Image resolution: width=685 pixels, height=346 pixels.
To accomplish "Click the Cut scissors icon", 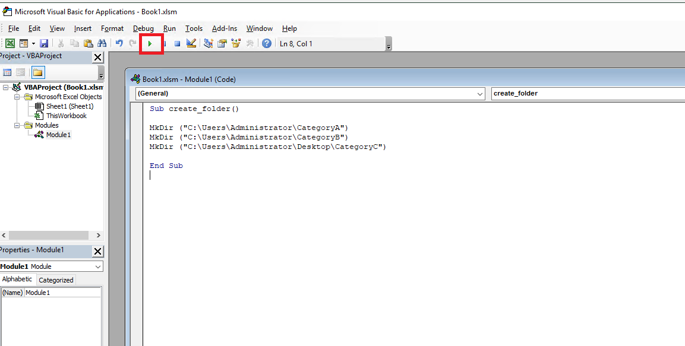I will click(61, 43).
